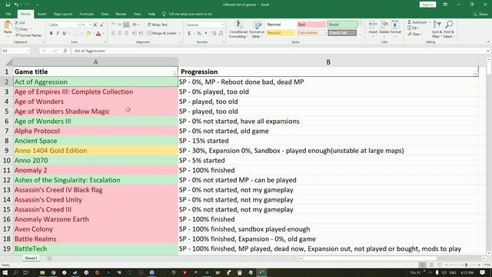Screen dimensions: 492x277
Task: Click the Windows Start button
Action: tap(5, 272)
